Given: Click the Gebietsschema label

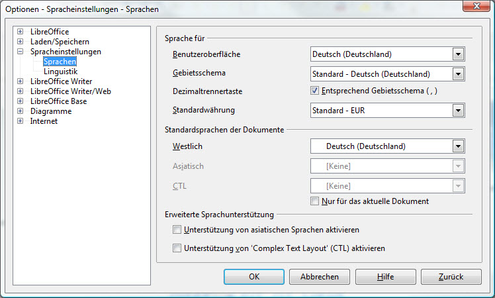Looking at the screenshot, I should 199,73.
